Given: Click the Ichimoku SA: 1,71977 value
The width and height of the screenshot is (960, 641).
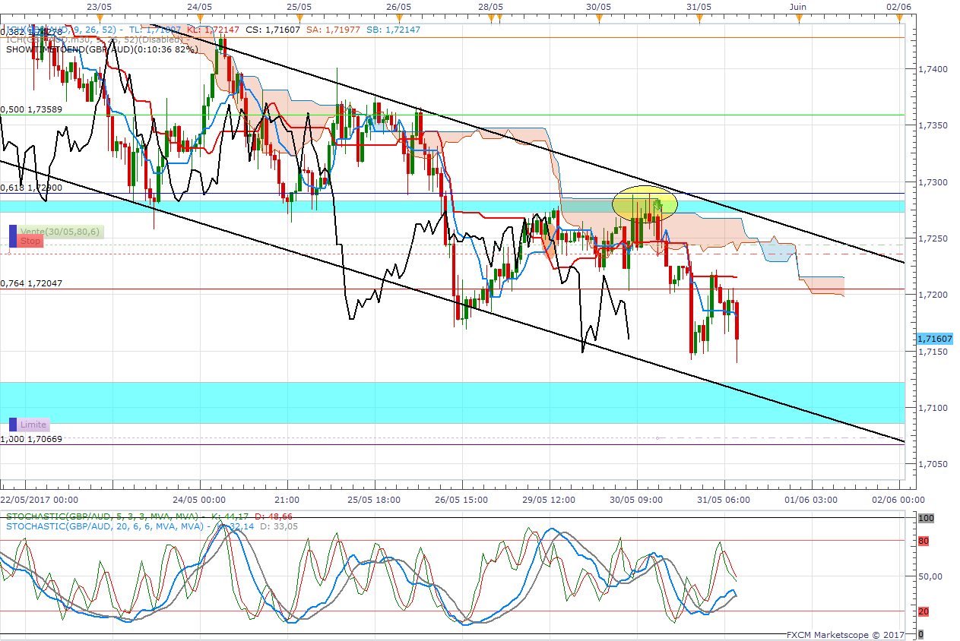Looking at the screenshot, I should [334, 30].
